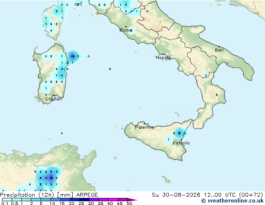
Task: Click the Bari city label
Action: (x=219, y=50)
